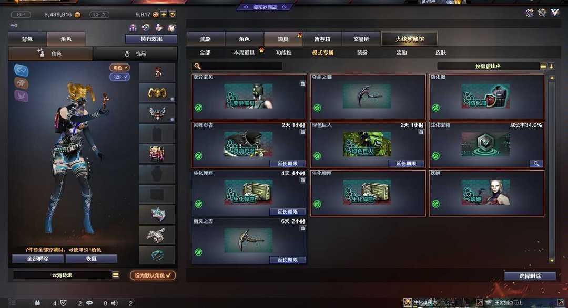Viewport: 568px width, 308px height.
Task: Toggle sort direction down arrow
Action: point(551,66)
